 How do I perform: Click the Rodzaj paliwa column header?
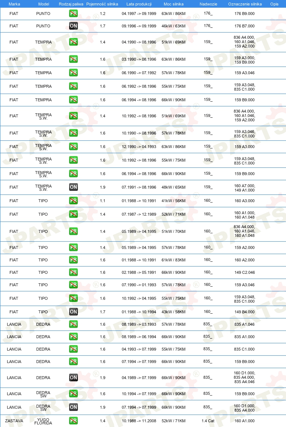coord(71,4)
